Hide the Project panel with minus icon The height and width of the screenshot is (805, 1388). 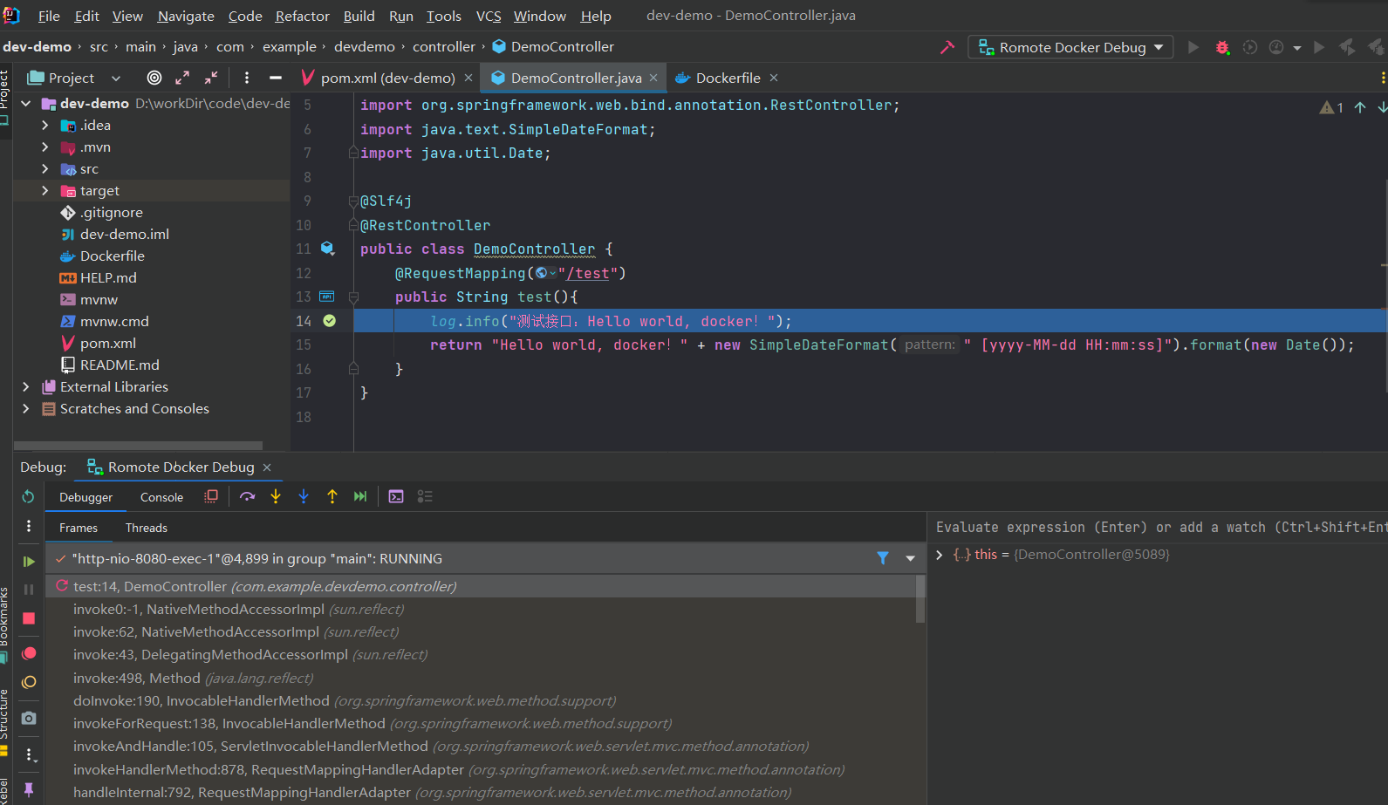(x=276, y=78)
